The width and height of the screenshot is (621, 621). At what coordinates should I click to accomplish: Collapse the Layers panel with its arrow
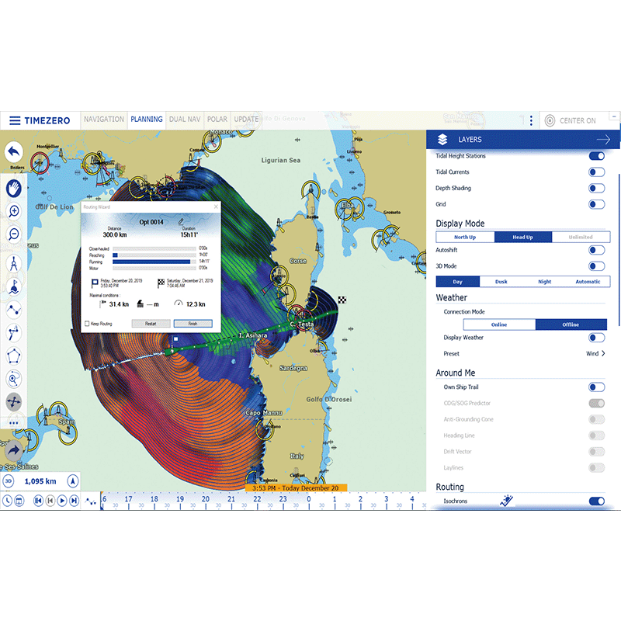click(602, 140)
